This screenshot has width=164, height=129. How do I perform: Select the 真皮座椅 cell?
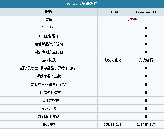coord(146,60)
